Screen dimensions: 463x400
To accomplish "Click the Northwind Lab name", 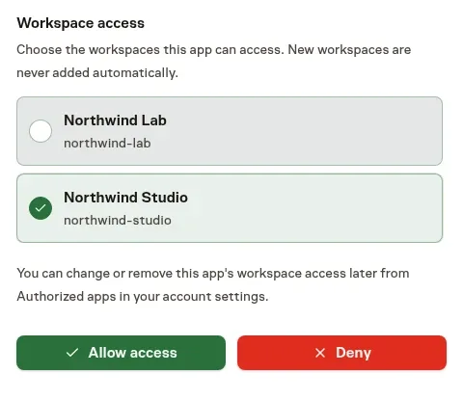I will tap(115, 120).
